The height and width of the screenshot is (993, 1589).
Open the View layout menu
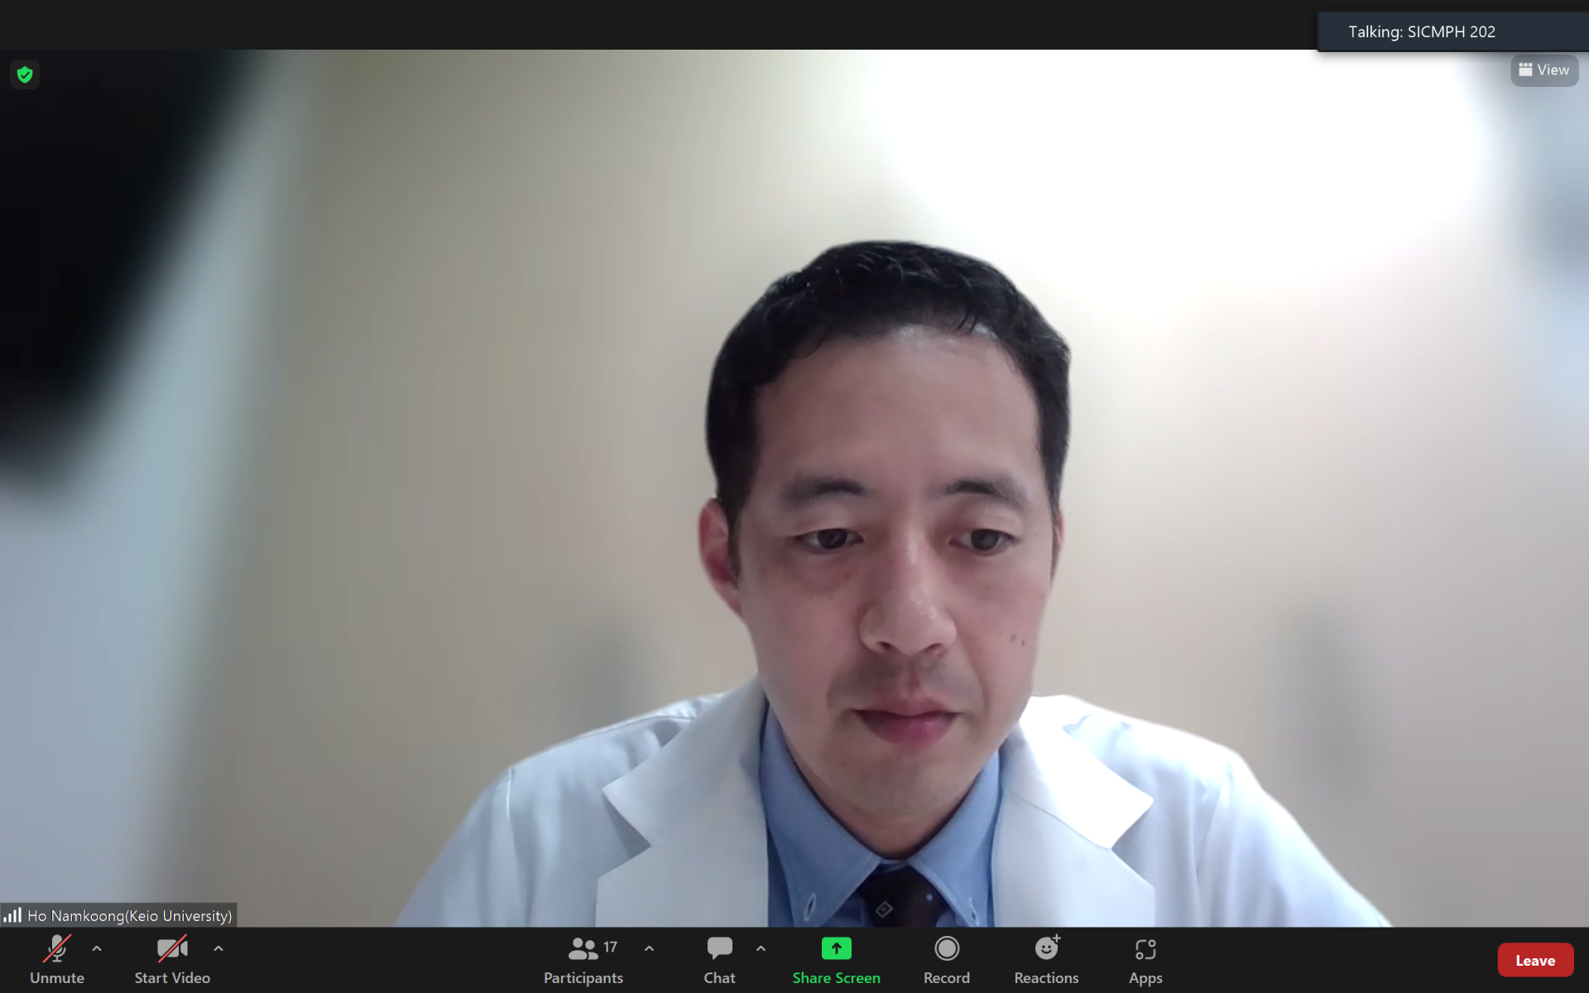[x=1544, y=70]
